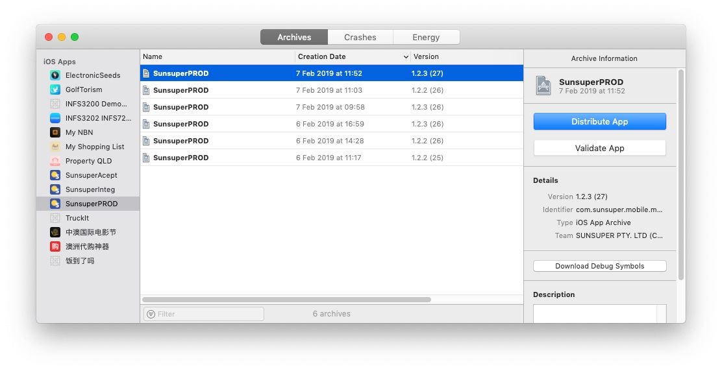Click the INFS3202 INFS72 app icon
The image size is (722, 371).
tap(55, 117)
